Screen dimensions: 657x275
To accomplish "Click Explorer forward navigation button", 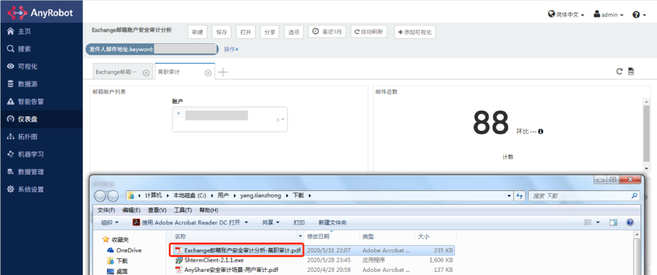I will click(x=113, y=196).
